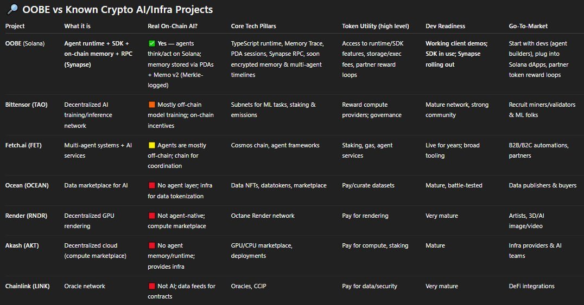Select the 'Render (RNDR)' project cell
584x305 pixels.
click(x=26, y=216)
